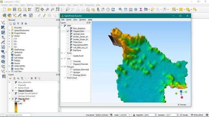Open the Window menu in the exporter
Viewport: 209px width, 117px height.
coord(83,19)
